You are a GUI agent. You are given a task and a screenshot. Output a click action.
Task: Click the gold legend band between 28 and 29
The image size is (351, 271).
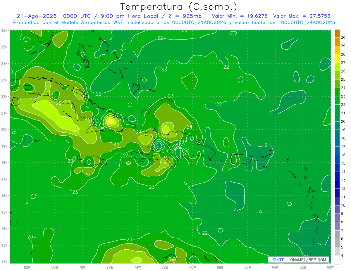click(x=337, y=50)
